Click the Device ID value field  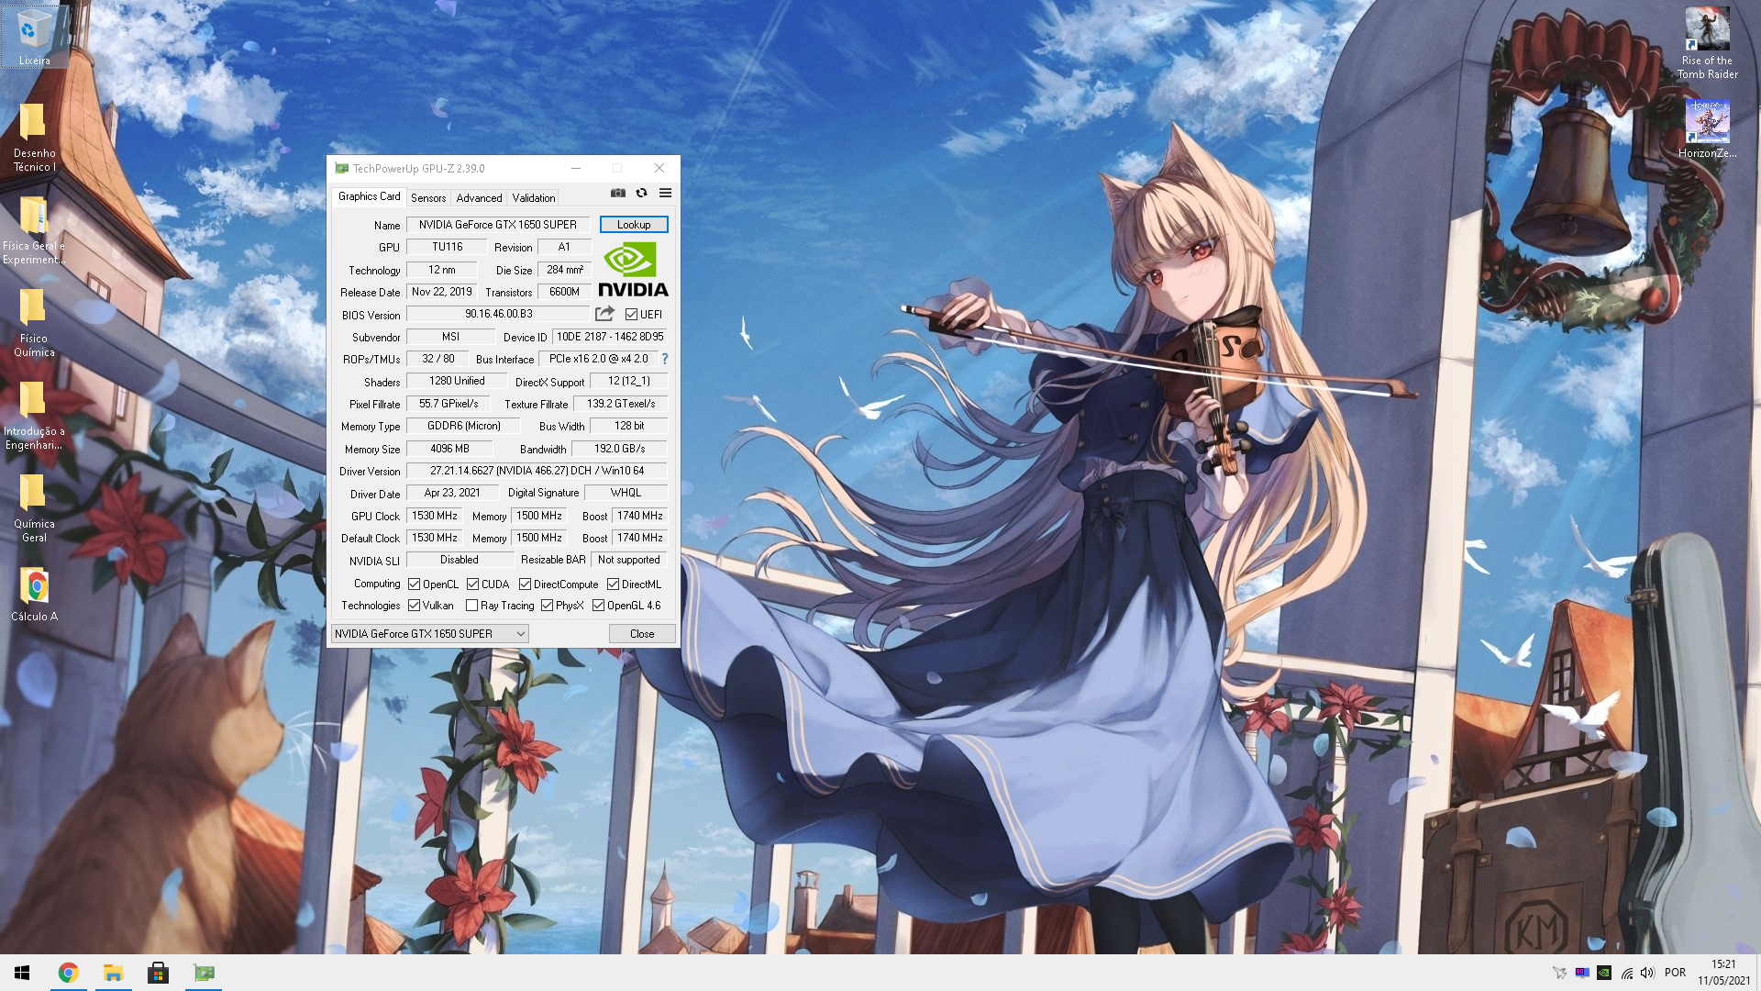(610, 337)
